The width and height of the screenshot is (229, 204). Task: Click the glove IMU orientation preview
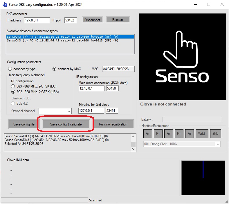pos(203,178)
